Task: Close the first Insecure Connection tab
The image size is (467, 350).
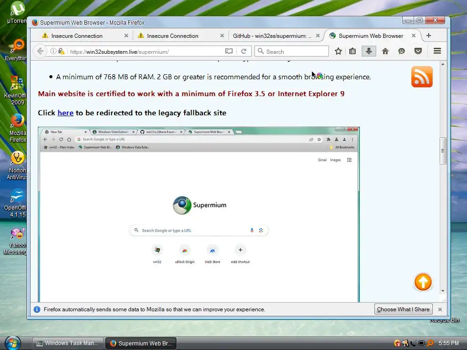Action: coord(126,36)
